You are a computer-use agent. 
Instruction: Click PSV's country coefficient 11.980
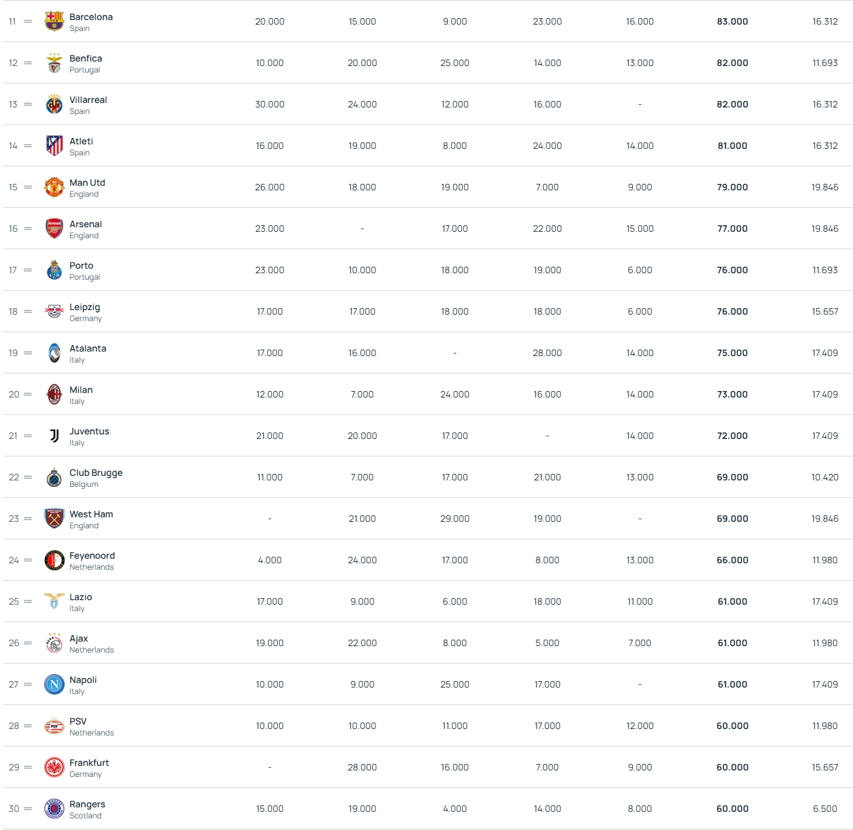point(825,726)
